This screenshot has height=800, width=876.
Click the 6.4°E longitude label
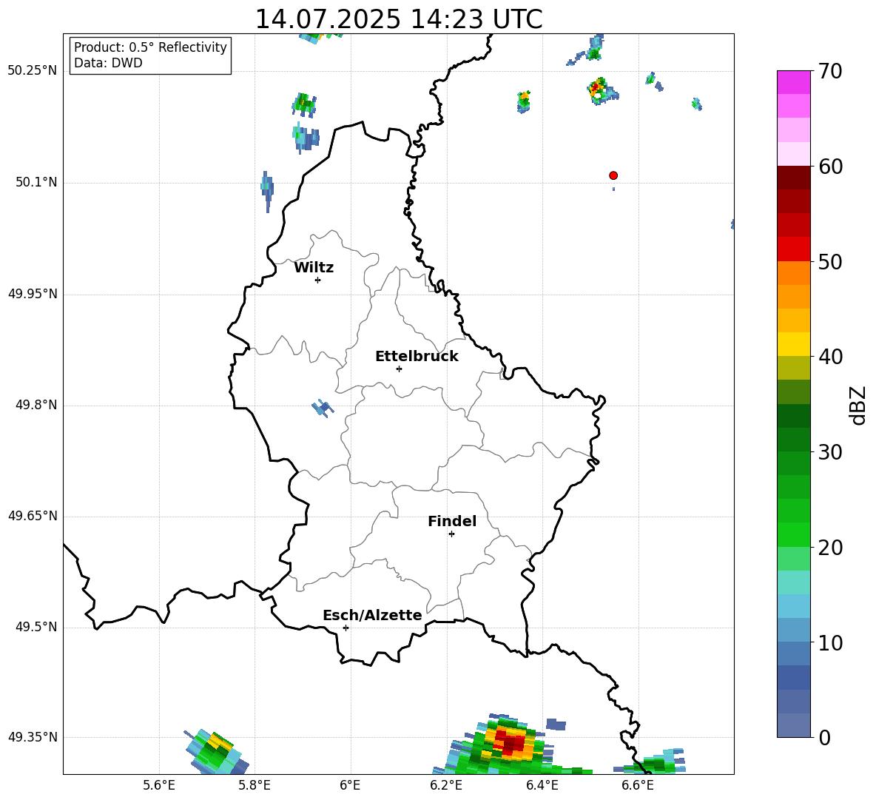click(x=542, y=785)
